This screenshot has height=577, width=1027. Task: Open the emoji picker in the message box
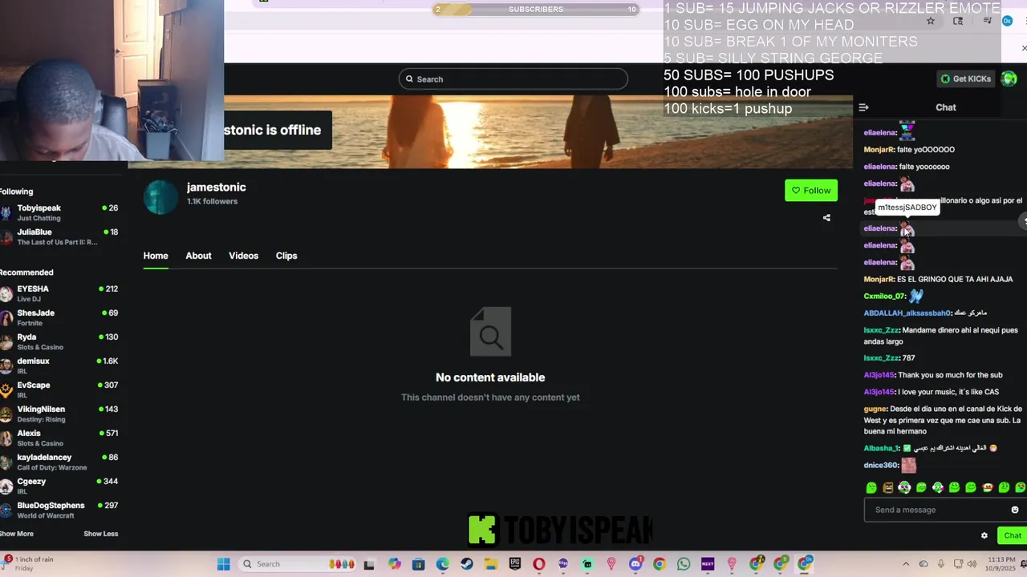(x=1014, y=510)
